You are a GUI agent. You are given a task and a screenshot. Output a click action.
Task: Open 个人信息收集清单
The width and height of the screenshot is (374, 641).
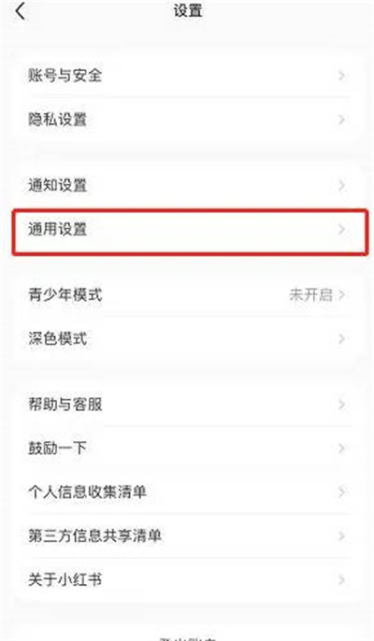pyautogui.click(x=187, y=491)
